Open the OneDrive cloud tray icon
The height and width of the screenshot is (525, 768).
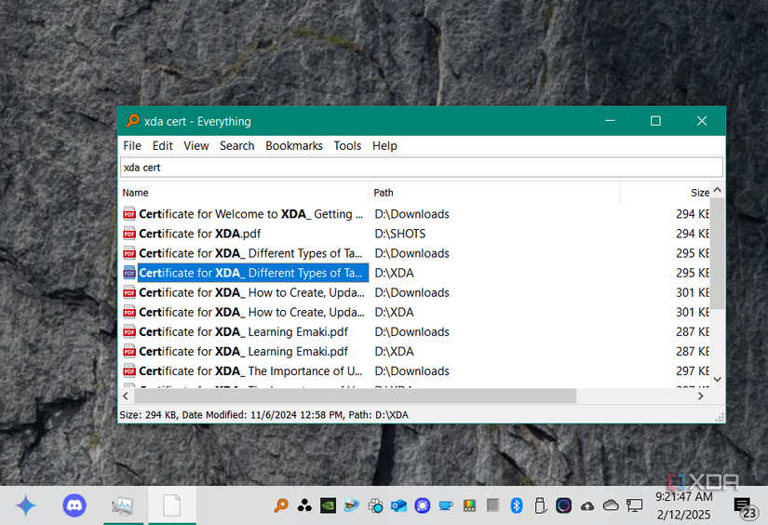pyautogui.click(x=611, y=505)
